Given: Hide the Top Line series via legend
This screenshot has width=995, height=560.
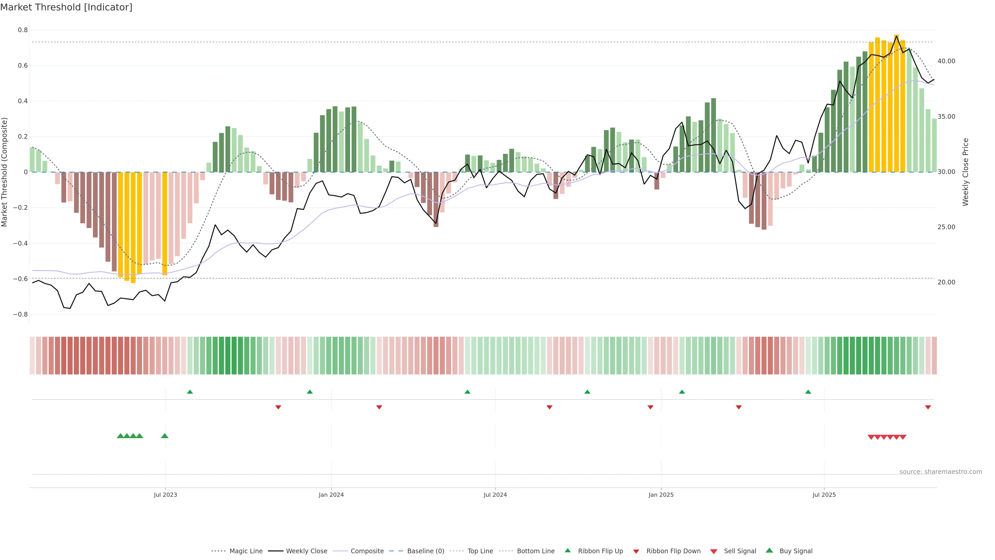Looking at the screenshot, I should (x=480, y=551).
